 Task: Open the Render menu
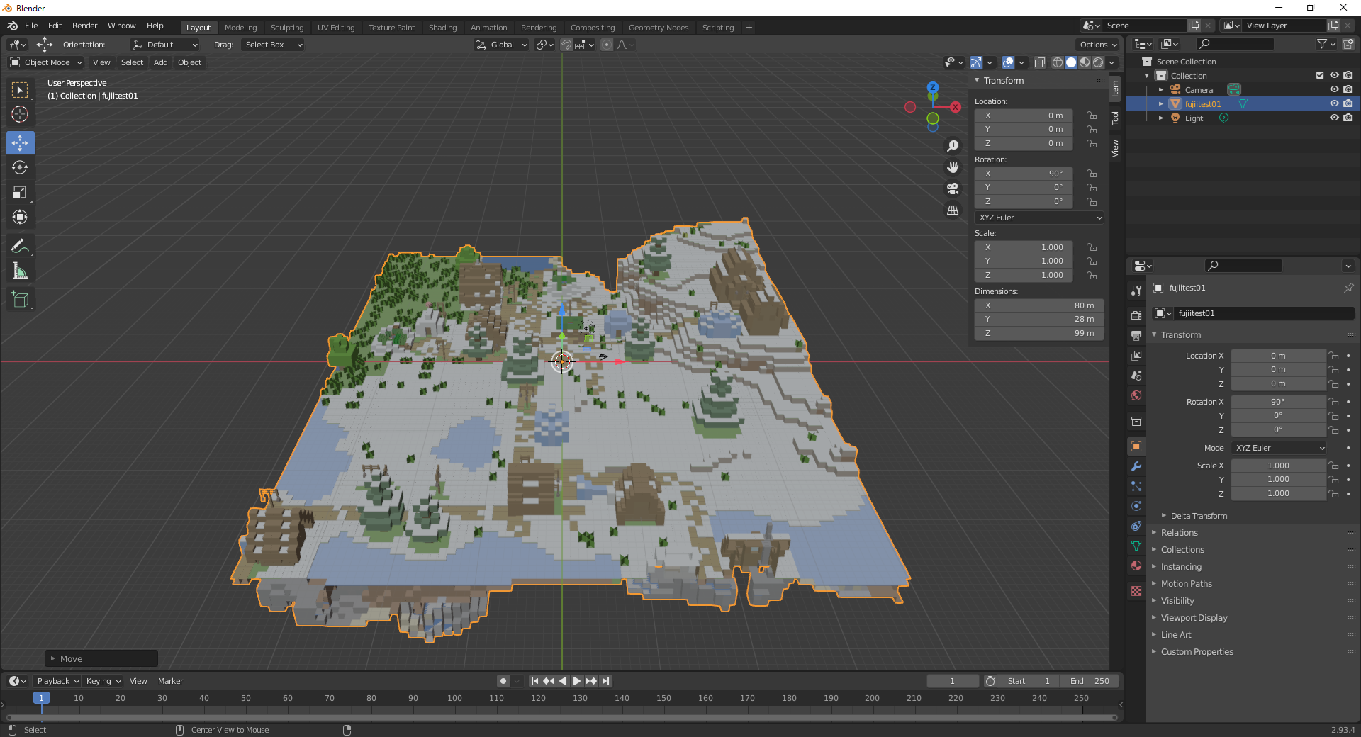point(84,26)
